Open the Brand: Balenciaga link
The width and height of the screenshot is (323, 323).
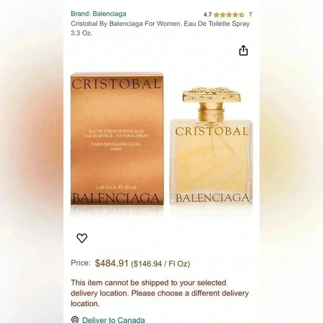pos(99,14)
